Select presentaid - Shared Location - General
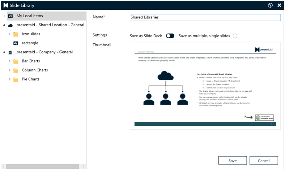Screen dimensions: 285x171 point(50,25)
